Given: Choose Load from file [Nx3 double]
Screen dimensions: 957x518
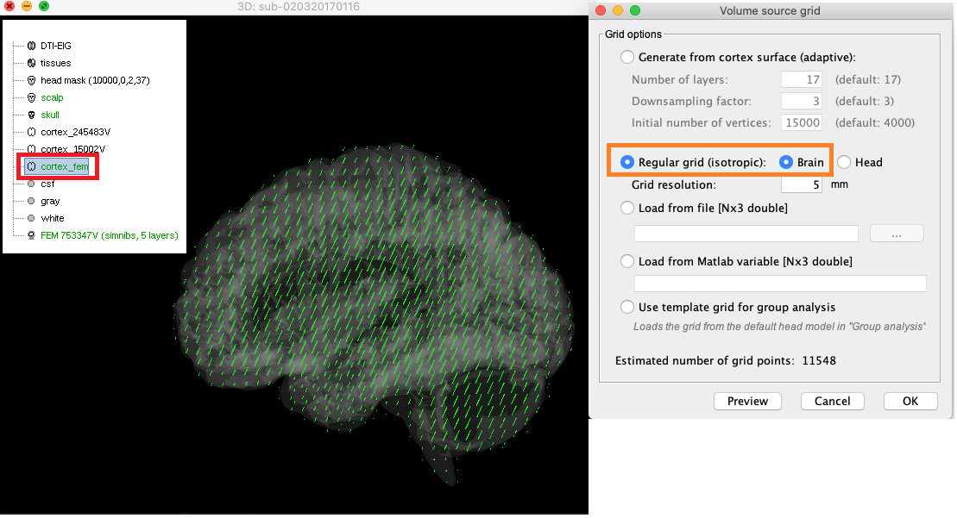Looking at the screenshot, I should [626, 208].
